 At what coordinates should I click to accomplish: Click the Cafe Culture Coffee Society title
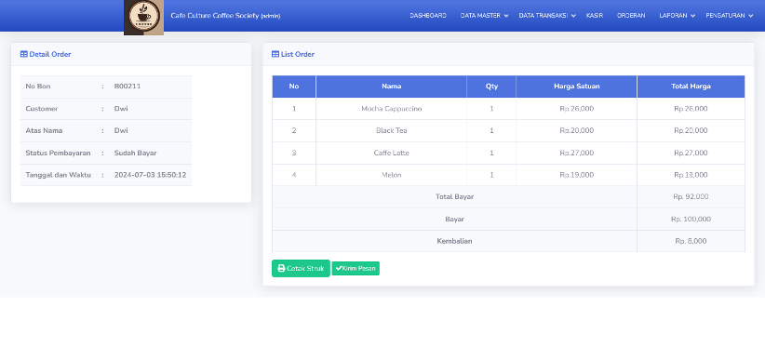coord(225,16)
